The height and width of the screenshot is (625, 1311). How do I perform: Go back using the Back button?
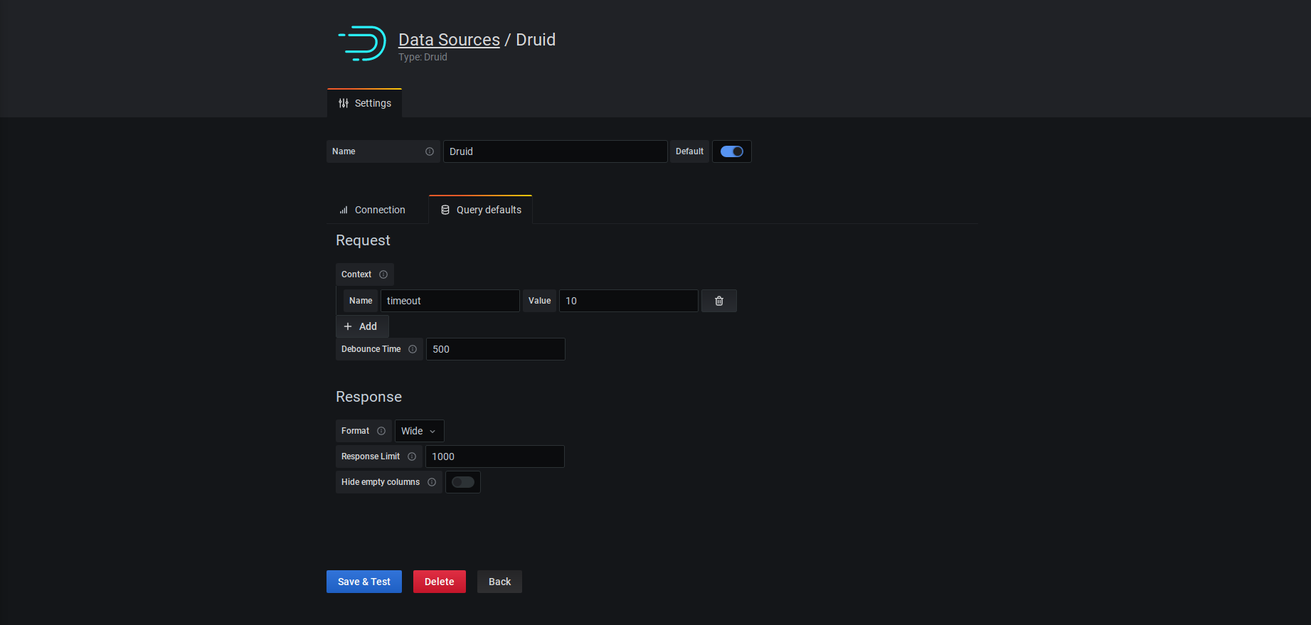[499, 582]
